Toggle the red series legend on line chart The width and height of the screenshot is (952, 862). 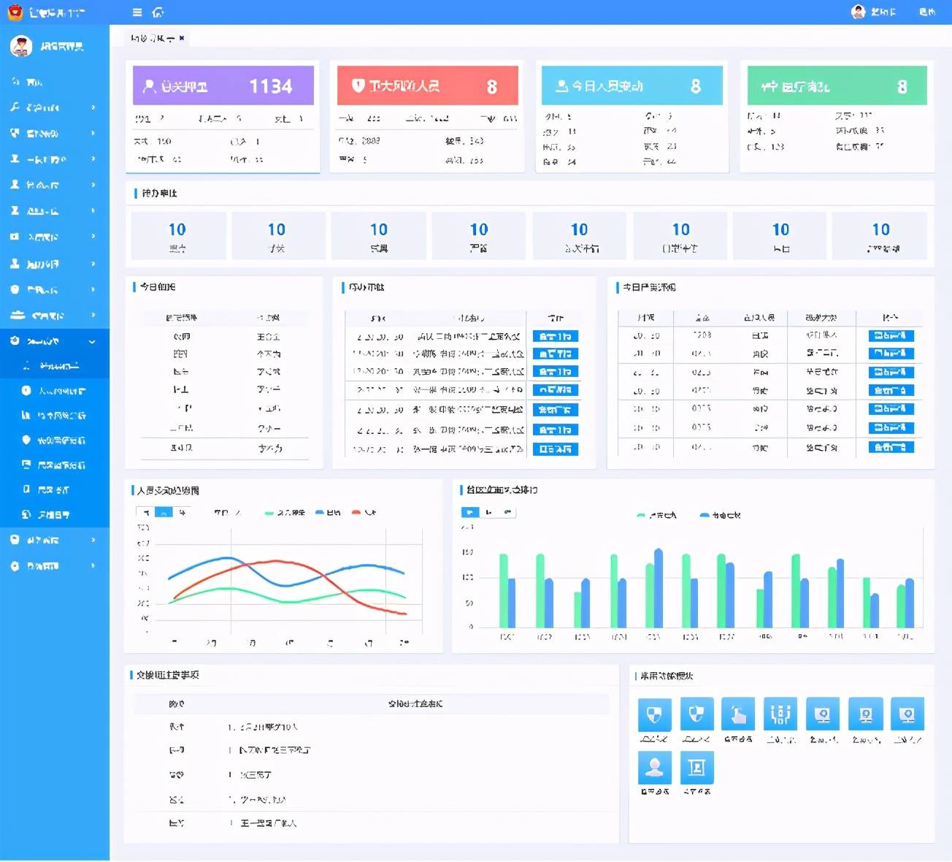[356, 513]
